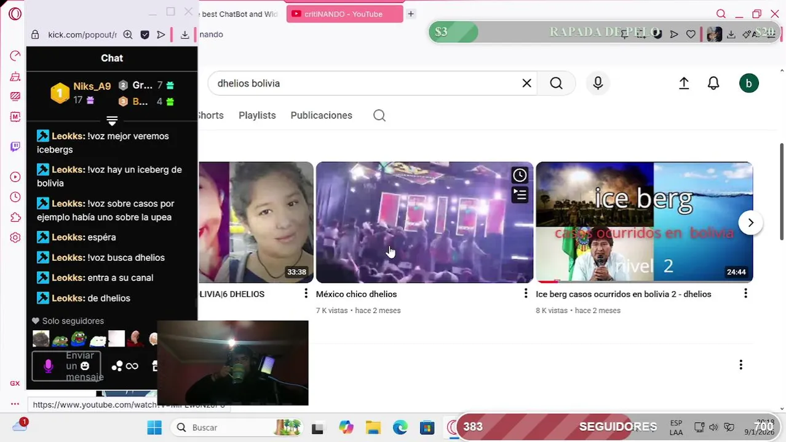Viewport: 786px width, 442px height.
Task: Click the weather widget cloud icon
Action: tap(20, 425)
